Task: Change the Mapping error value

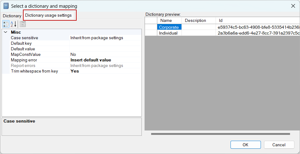Action: 105,60
